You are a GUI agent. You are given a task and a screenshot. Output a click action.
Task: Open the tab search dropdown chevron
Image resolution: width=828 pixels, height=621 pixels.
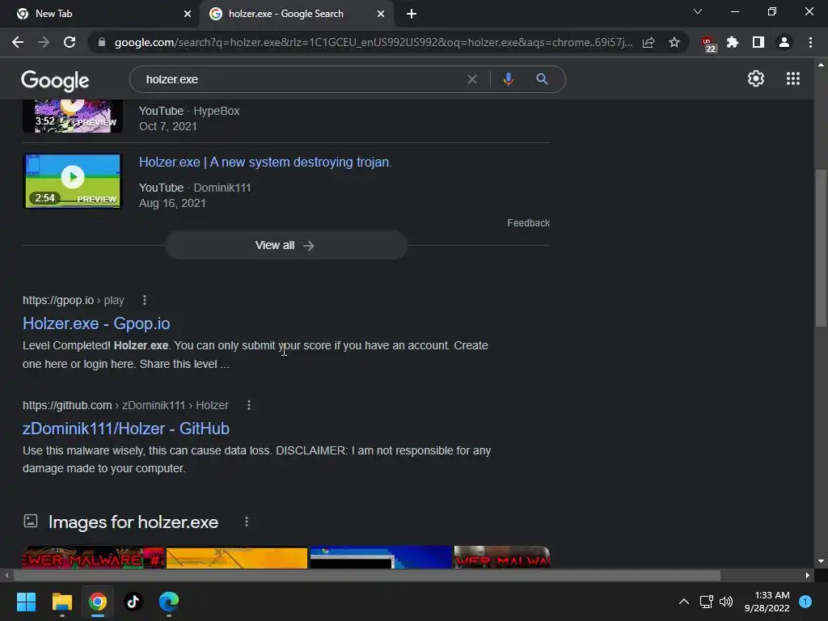coord(698,11)
